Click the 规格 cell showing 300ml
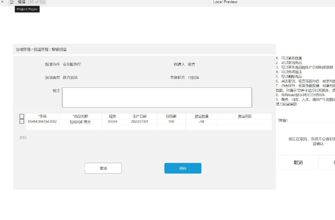 (112, 122)
